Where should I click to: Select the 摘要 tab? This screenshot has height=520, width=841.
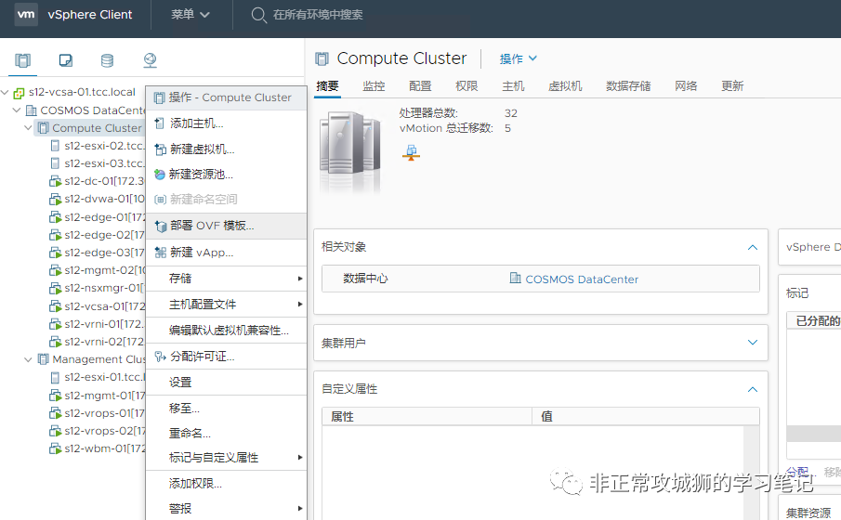click(x=327, y=85)
